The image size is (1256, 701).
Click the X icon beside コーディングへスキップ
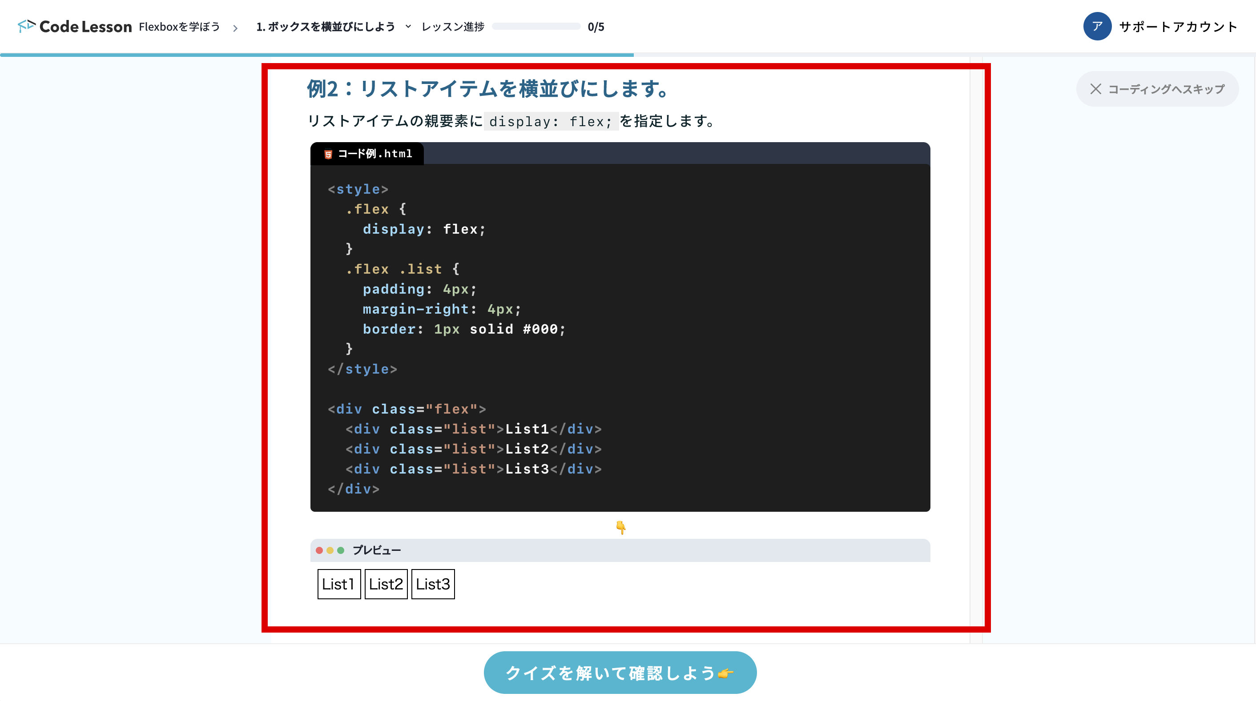coord(1096,89)
